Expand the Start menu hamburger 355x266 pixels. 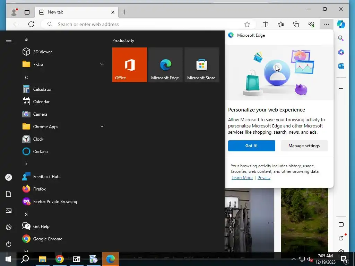9,40
